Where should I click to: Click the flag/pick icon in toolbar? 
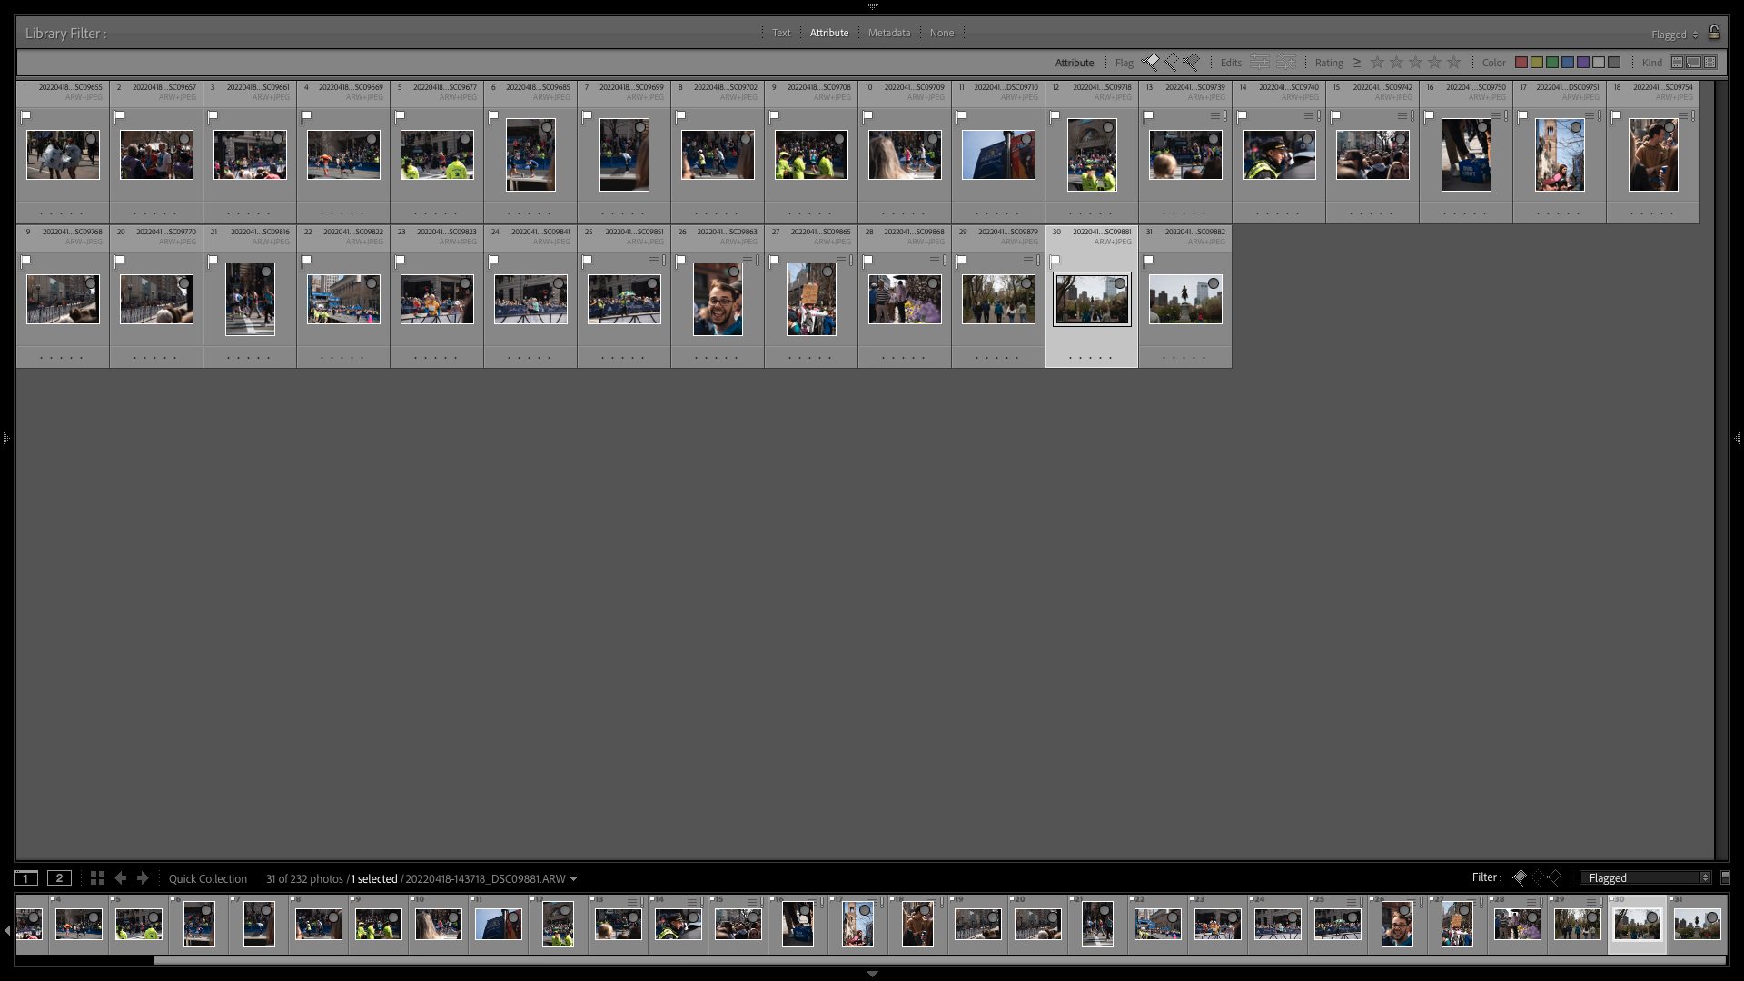[x=1153, y=63]
